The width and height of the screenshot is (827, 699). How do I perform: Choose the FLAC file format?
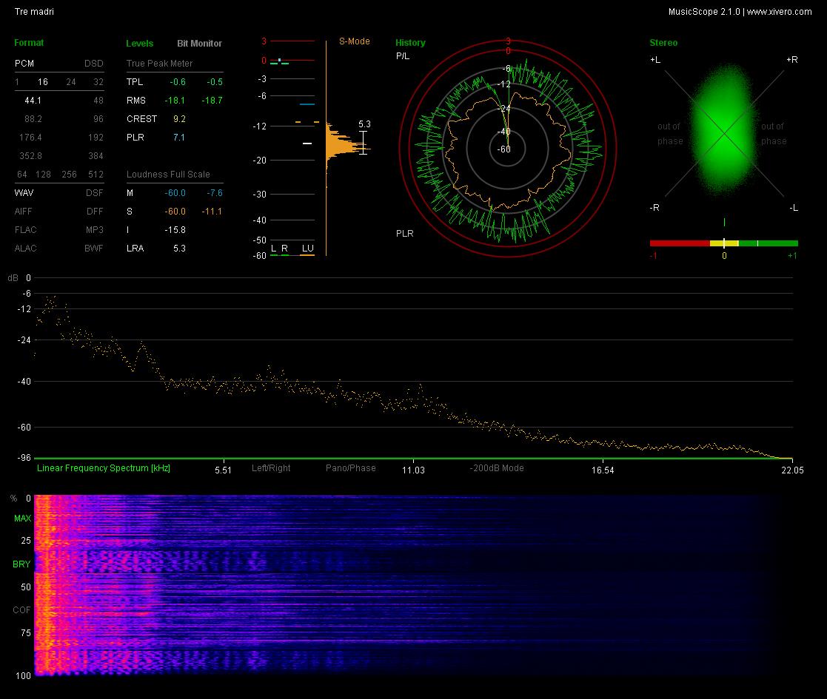[x=26, y=229]
